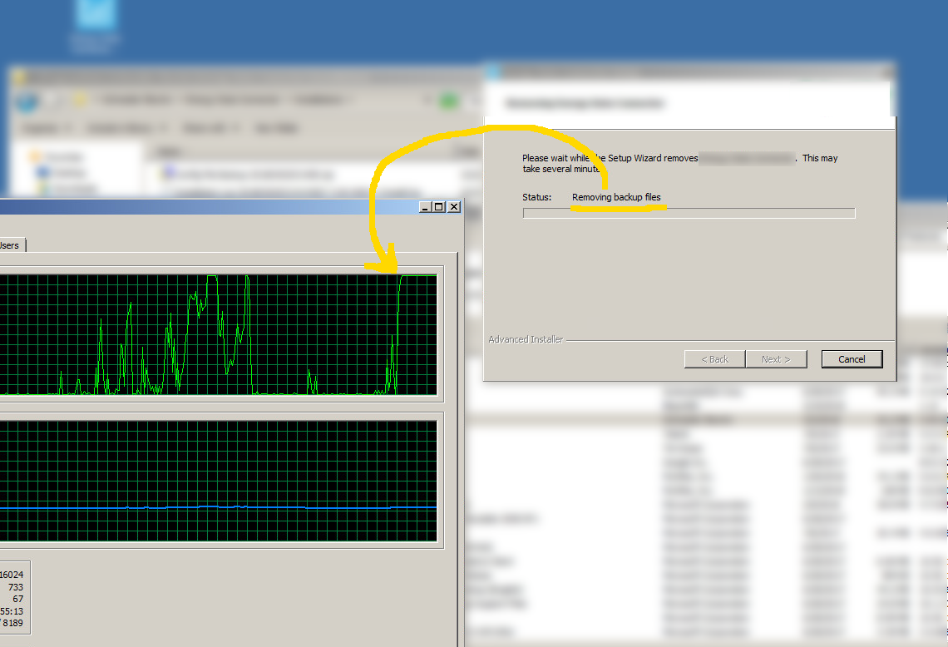Open the Organize dropdown in Explorer toolbar

[x=47, y=128]
